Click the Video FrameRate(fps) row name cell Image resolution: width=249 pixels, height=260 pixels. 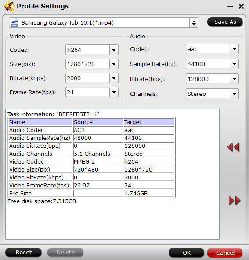pos(40,185)
